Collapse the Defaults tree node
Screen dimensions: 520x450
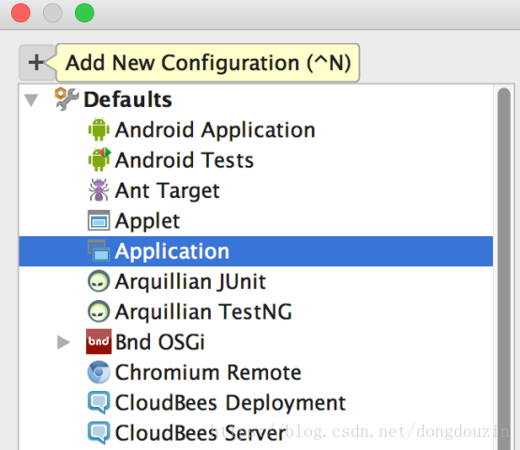pyautogui.click(x=32, y=100)
